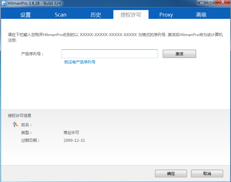Switch to the Scan tab
The width and height of the screenshot is (231, 182).
click(x=60, y=15)
